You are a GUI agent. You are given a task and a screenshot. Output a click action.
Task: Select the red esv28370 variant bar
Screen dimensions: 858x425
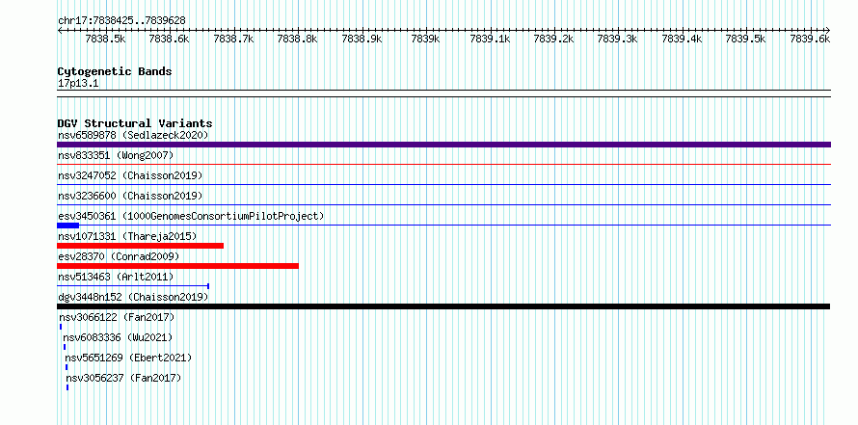click(x=177, y=266)
